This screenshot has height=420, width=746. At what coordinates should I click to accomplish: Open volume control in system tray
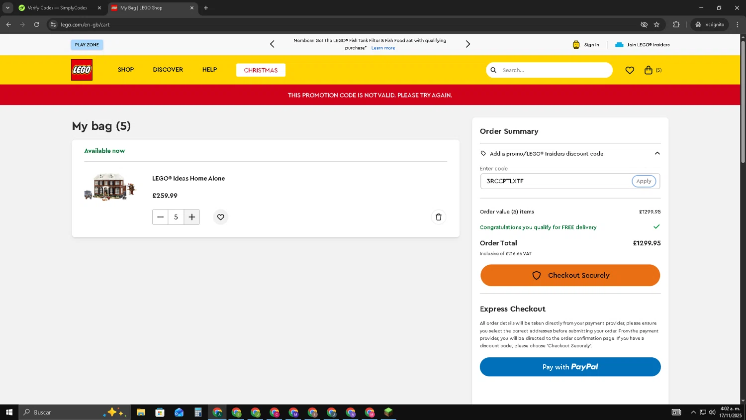pos(712,412)
